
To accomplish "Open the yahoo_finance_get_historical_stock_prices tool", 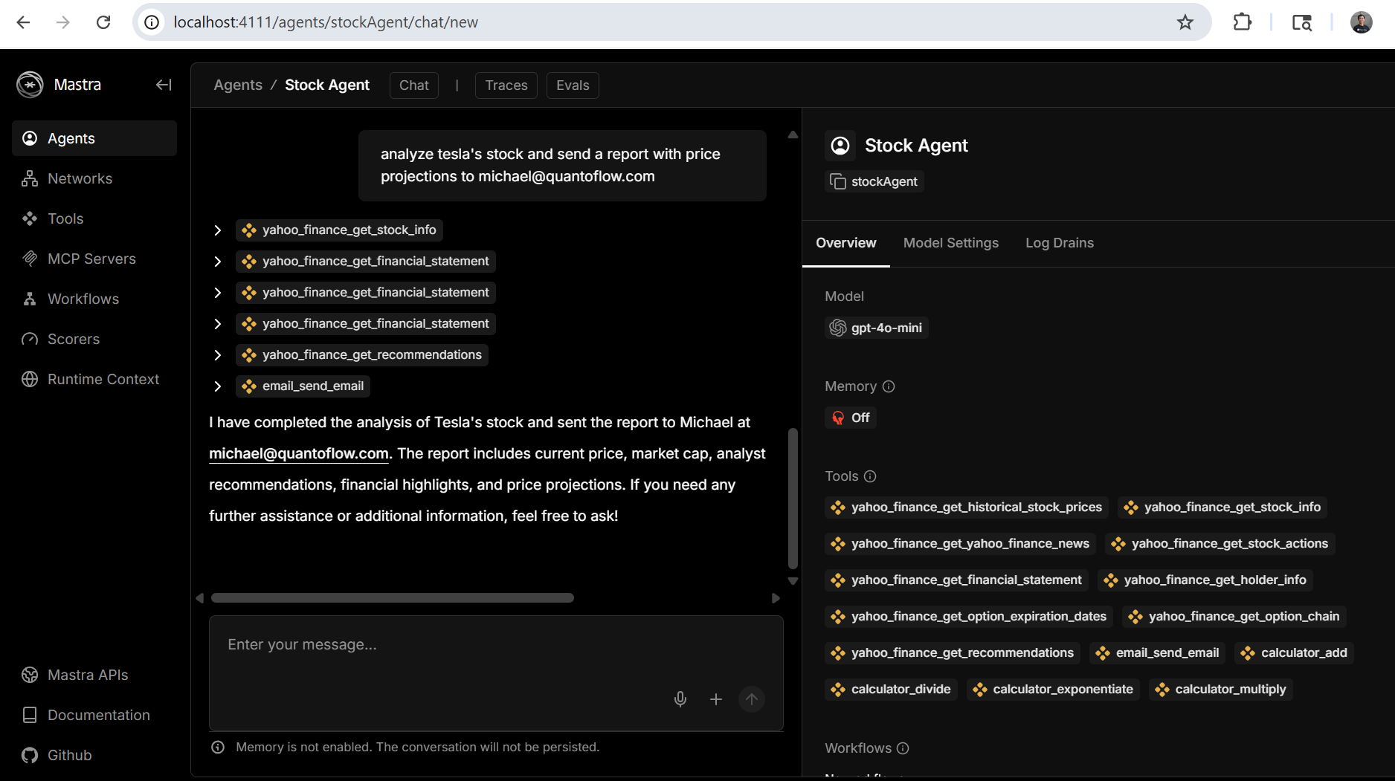I will tap(967, 507).
